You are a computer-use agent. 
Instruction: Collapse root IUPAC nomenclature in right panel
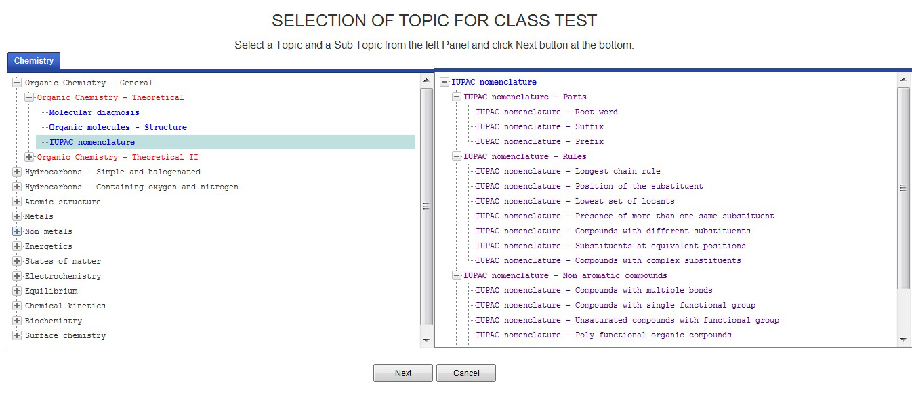point(444,82)
